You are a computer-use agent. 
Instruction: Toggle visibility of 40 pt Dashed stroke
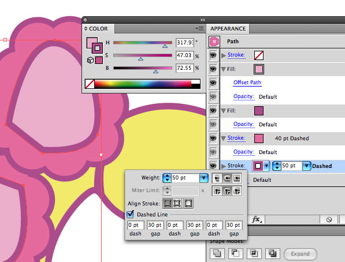(x=213, y=139)
